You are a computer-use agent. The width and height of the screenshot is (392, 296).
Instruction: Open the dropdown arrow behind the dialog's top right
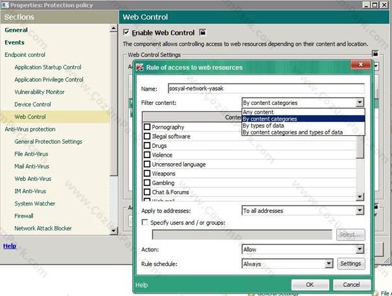point(376,67)
